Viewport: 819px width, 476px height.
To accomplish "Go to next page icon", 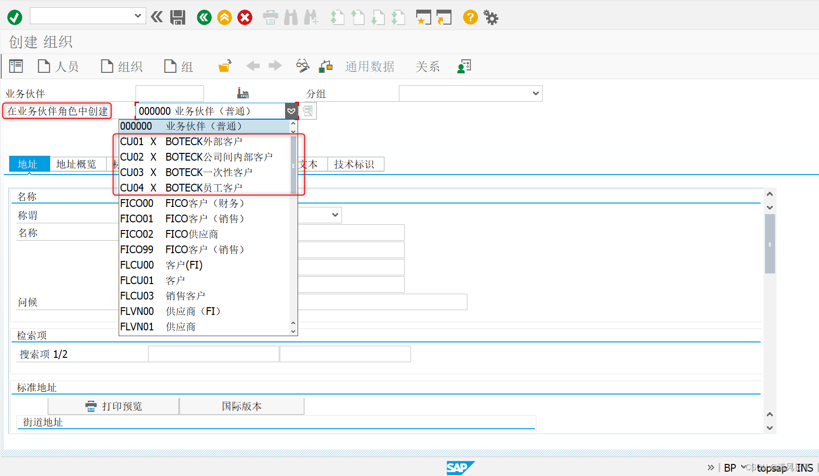I will click(x=378, y=18).
